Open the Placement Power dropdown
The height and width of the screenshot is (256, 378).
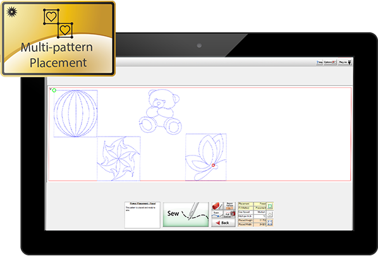(x=260, y=204)
